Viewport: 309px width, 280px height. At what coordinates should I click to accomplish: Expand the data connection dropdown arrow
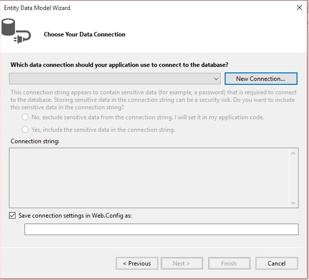[216, 79]
